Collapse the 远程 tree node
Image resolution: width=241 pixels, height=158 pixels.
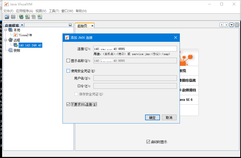click(6, 40)
